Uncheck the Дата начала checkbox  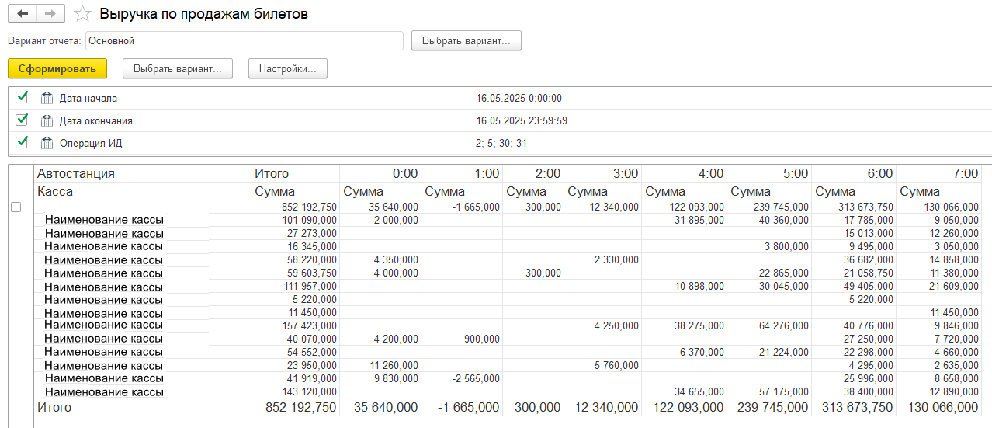click(22, 98)
